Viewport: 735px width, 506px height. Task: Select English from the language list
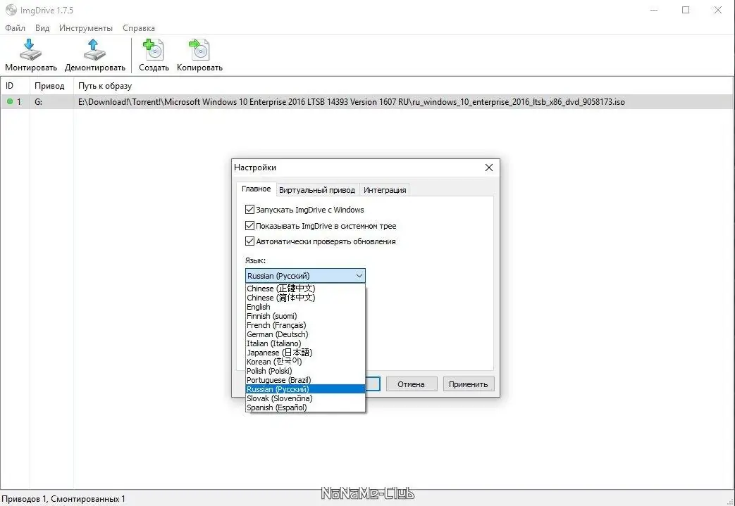click(305, 307)
